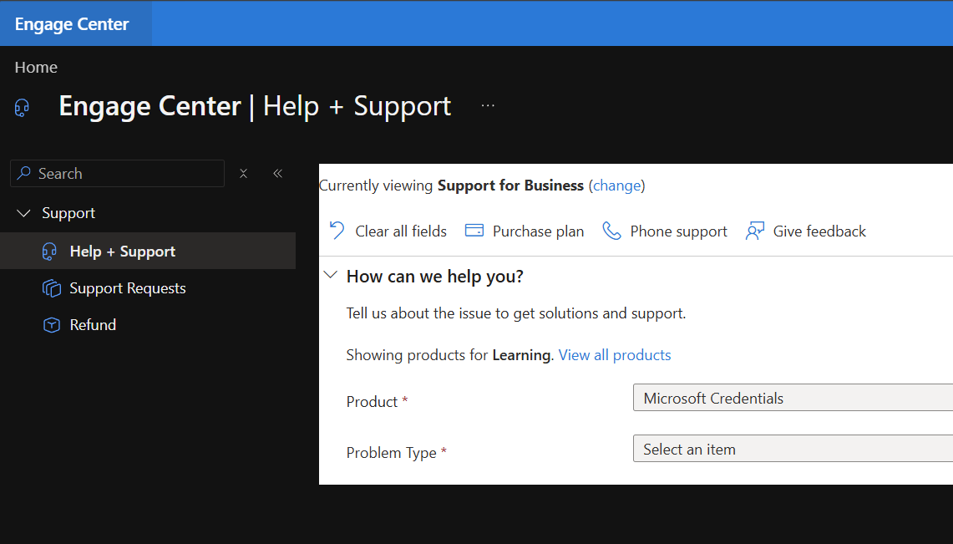Image resolution: width=953 pixels, height=544 pixels.
Task: Open the Problem Type Select an item dropdown
Action: pos(793,450)
